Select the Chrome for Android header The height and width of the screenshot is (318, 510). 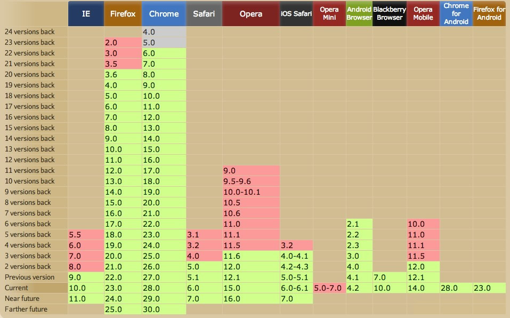pyautogui.click(x=456, y=14)
